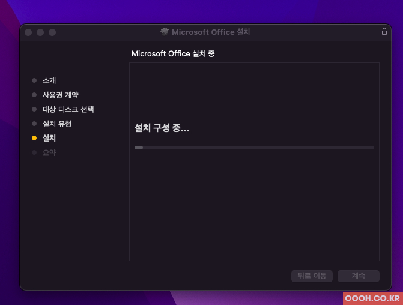Click the middle minimize window button

coord(40,32)
